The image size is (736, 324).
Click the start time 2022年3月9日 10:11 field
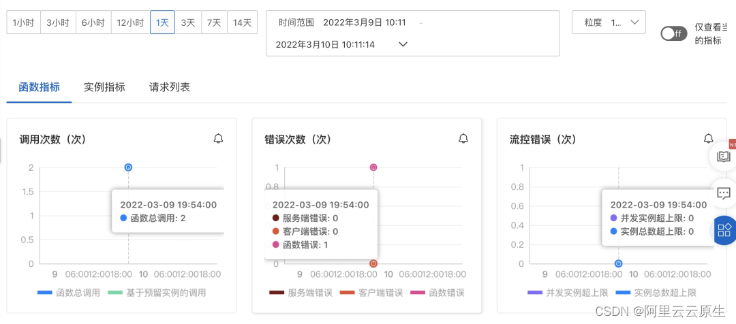tap(364, 22)
